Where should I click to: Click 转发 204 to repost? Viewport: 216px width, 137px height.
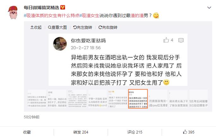coord(81,132)
